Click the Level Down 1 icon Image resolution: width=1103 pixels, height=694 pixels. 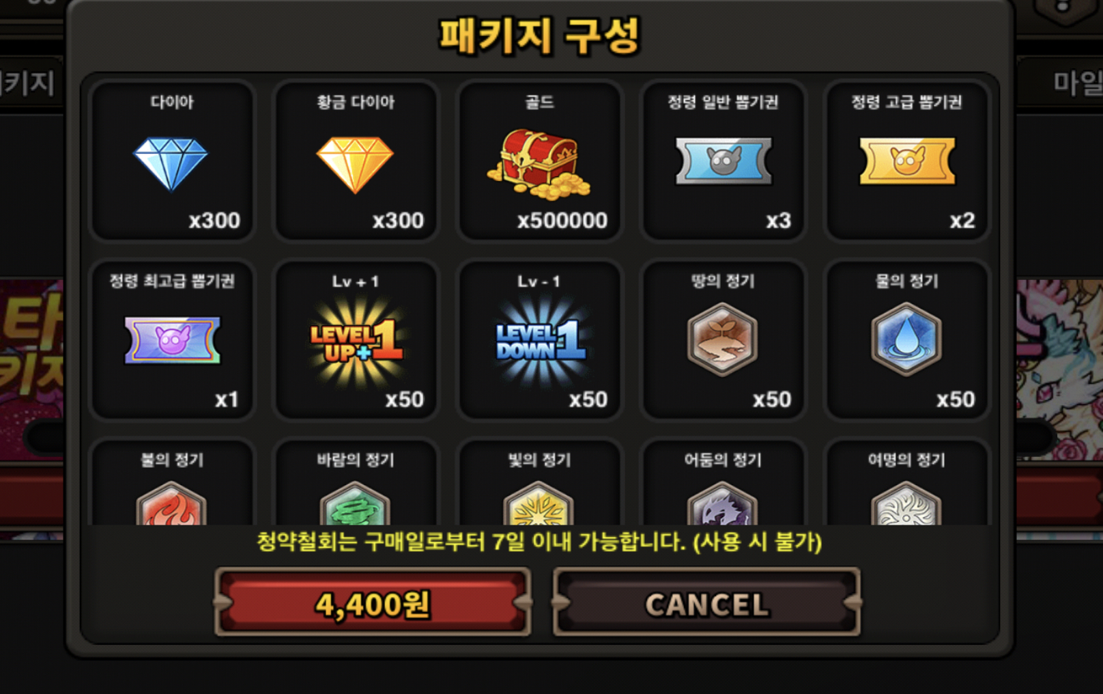(x=539, y=339)
